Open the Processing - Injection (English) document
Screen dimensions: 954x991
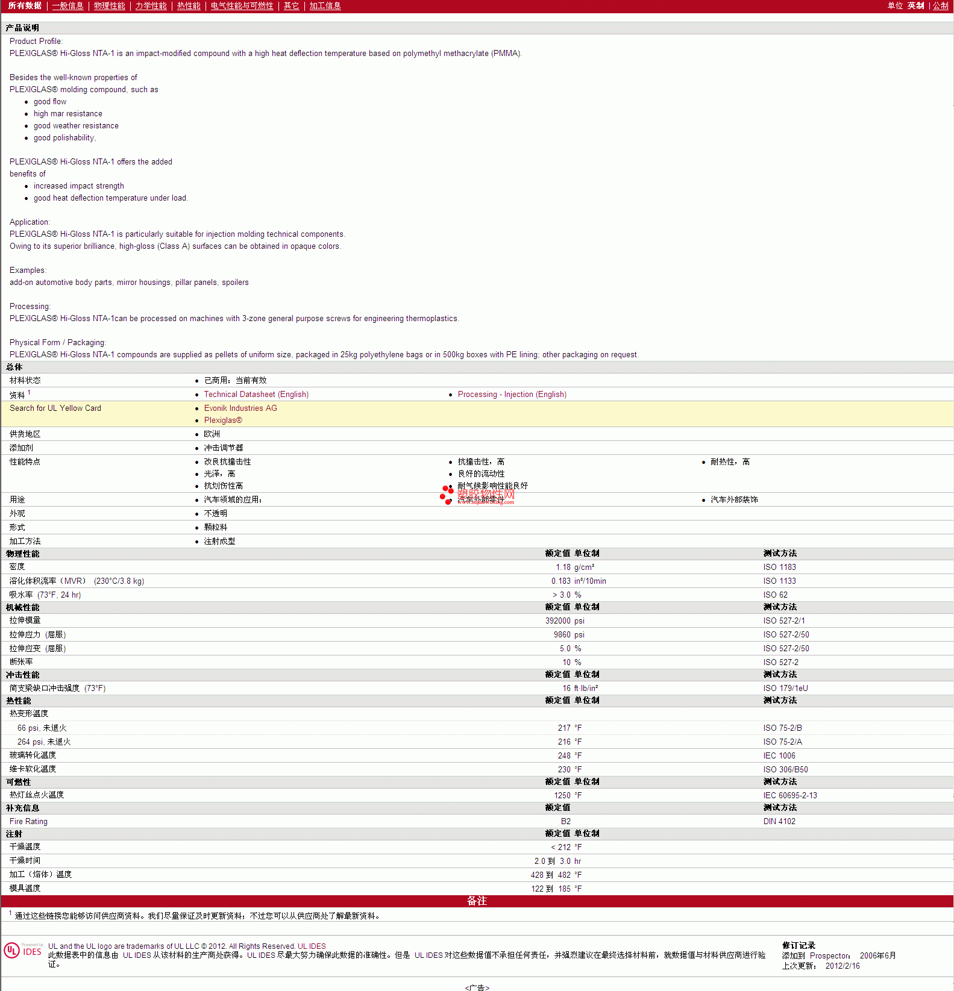point(512,395)
